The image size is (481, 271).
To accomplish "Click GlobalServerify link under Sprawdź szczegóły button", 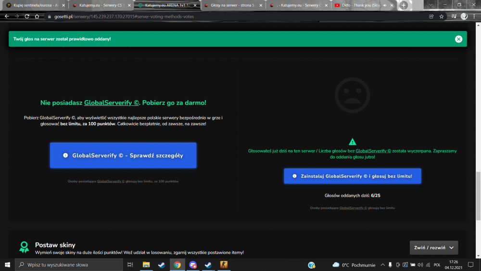I will 111,181.
